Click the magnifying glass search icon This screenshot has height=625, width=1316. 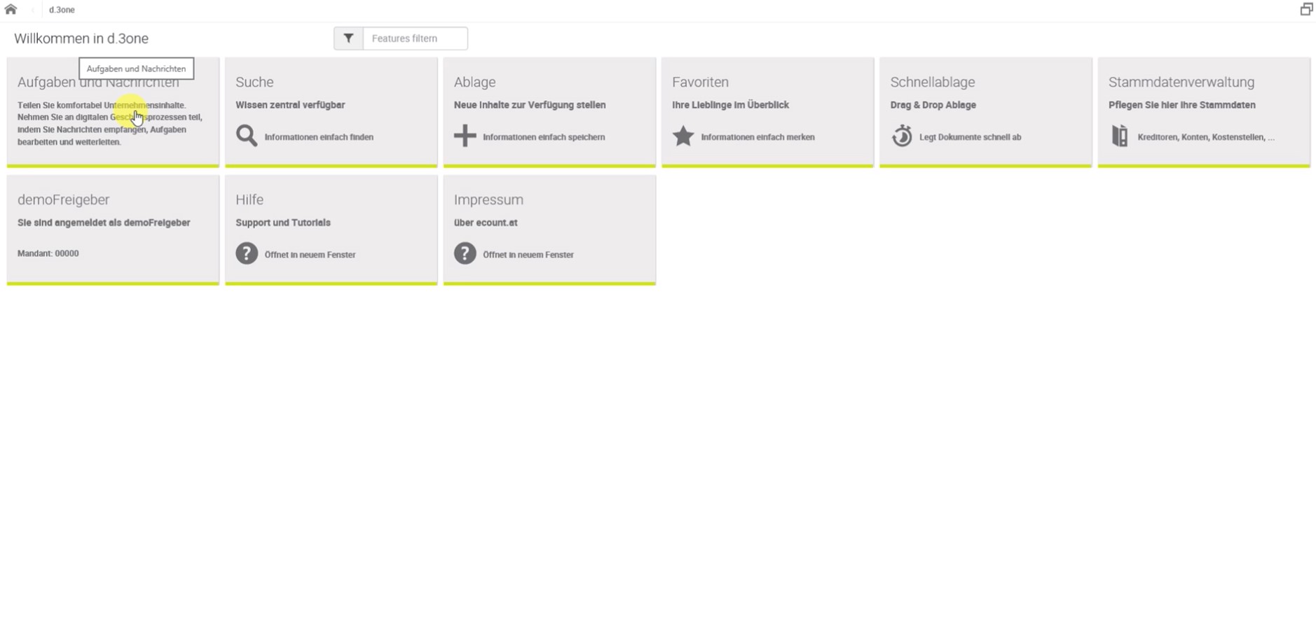click(x=247, y=136)
